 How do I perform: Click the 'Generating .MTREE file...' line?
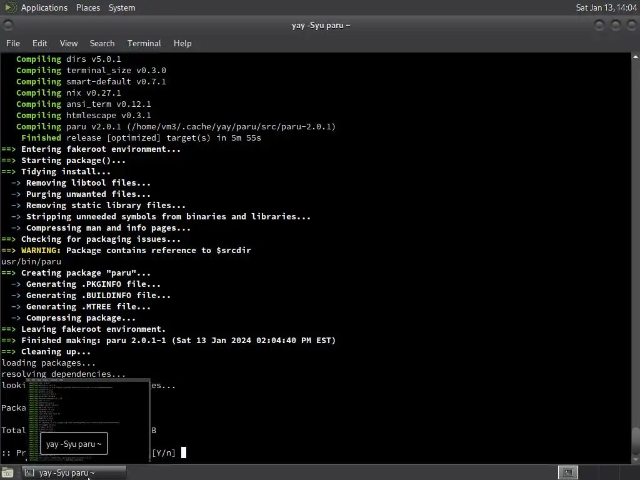[x=81, y=306]
